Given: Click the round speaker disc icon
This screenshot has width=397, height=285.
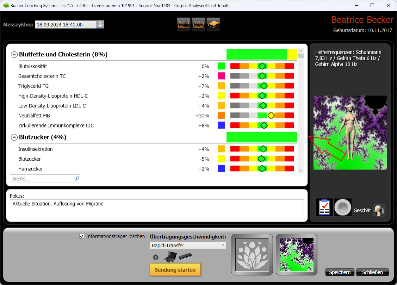Looking at the screenshot, I should click(x=342, y=207).
